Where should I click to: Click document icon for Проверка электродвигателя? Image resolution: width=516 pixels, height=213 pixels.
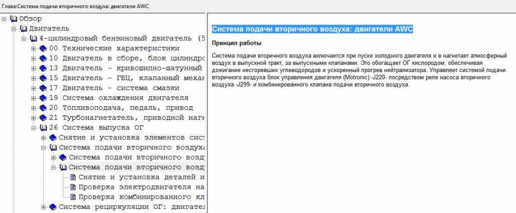pyautogui.click(x=72, y=187)
